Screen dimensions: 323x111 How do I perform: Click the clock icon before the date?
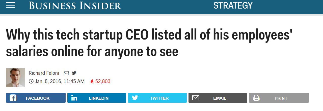coord(31,81)
